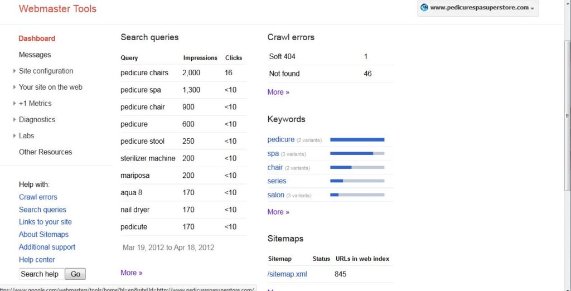The width and height of the screenshot is (571, 291).
Task: Open More under Crawl errors
Action: (278, 92)
